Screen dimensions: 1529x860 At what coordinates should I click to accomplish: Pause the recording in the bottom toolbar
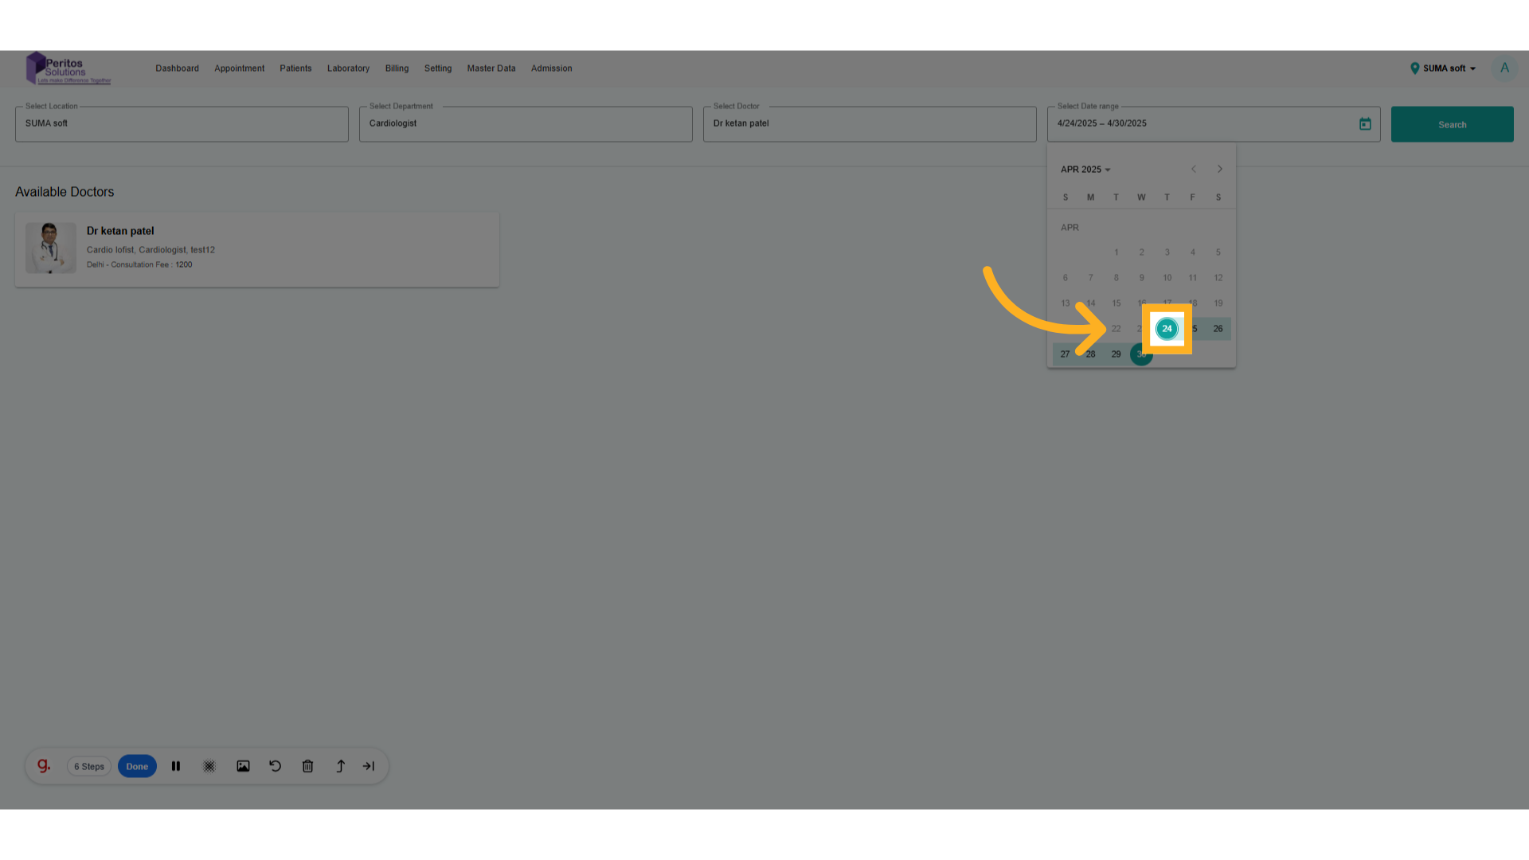176,766
